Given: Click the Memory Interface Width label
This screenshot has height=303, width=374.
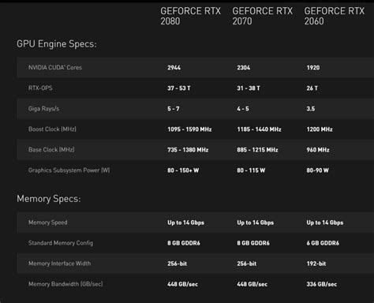Looking at the screenshot, I should (60, 264).
